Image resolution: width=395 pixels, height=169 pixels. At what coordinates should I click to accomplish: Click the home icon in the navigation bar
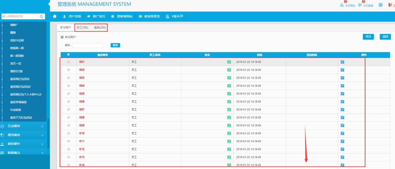pos(55,16)
